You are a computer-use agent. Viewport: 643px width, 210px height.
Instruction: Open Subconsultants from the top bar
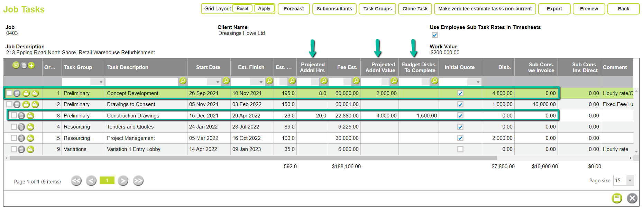[334, 9]
